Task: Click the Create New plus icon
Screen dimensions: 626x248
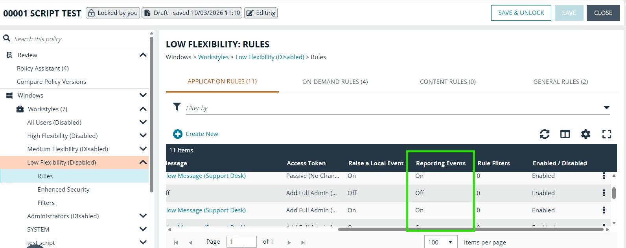Action: click(x=178, y=134)
